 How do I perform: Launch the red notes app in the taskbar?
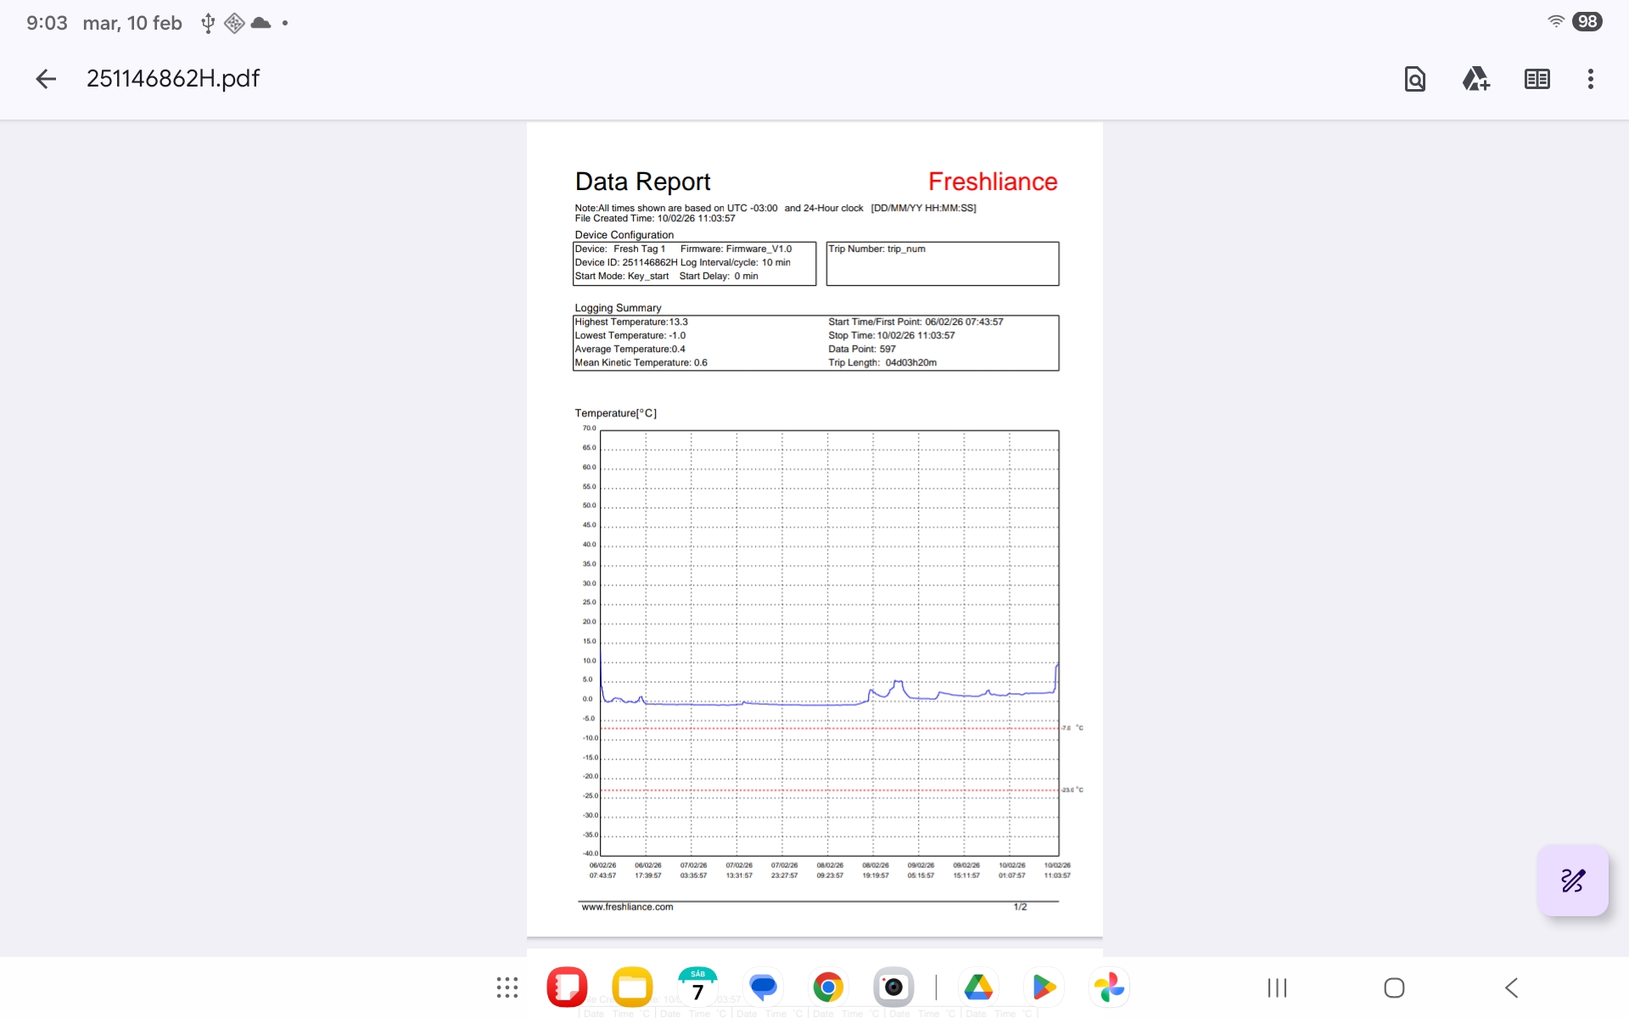567,987
